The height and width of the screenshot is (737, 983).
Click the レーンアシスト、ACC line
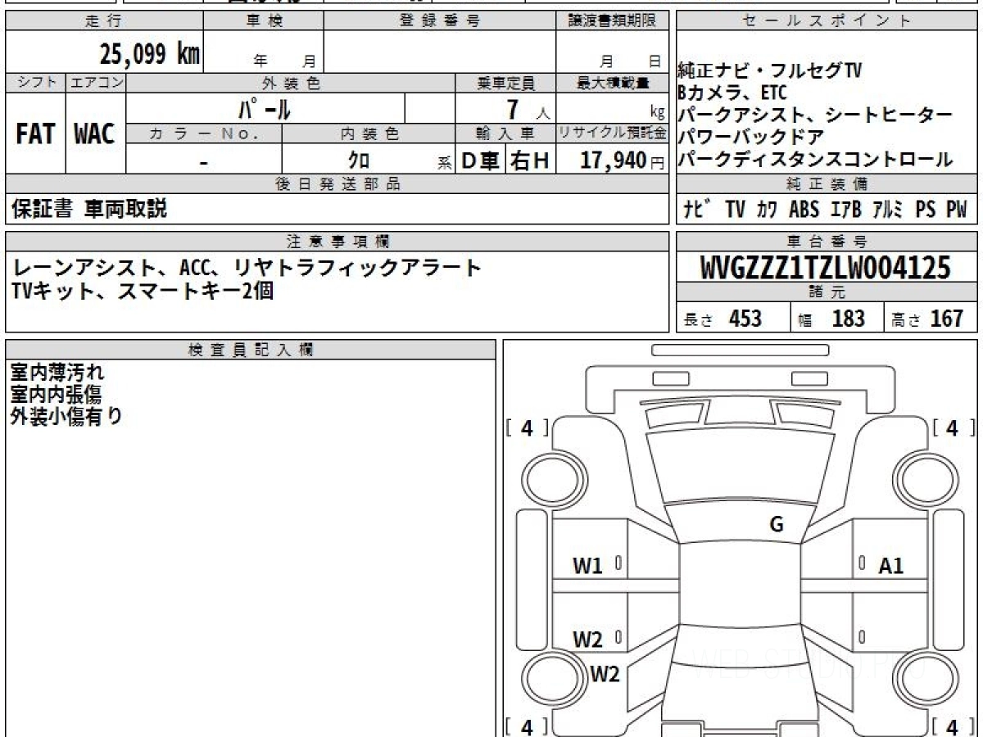[247, 268]
